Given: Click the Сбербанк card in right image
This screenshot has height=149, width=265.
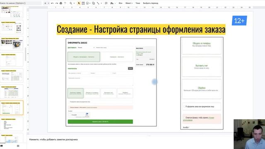Looking at the screenshot, I should click(x=202, y=89).
